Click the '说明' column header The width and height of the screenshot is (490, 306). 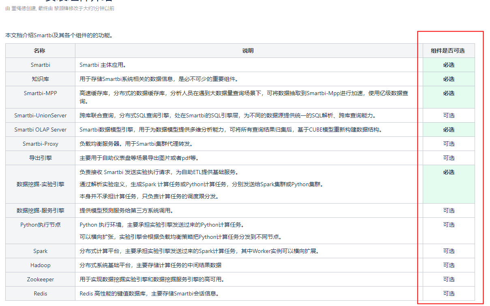coord(249,51)
